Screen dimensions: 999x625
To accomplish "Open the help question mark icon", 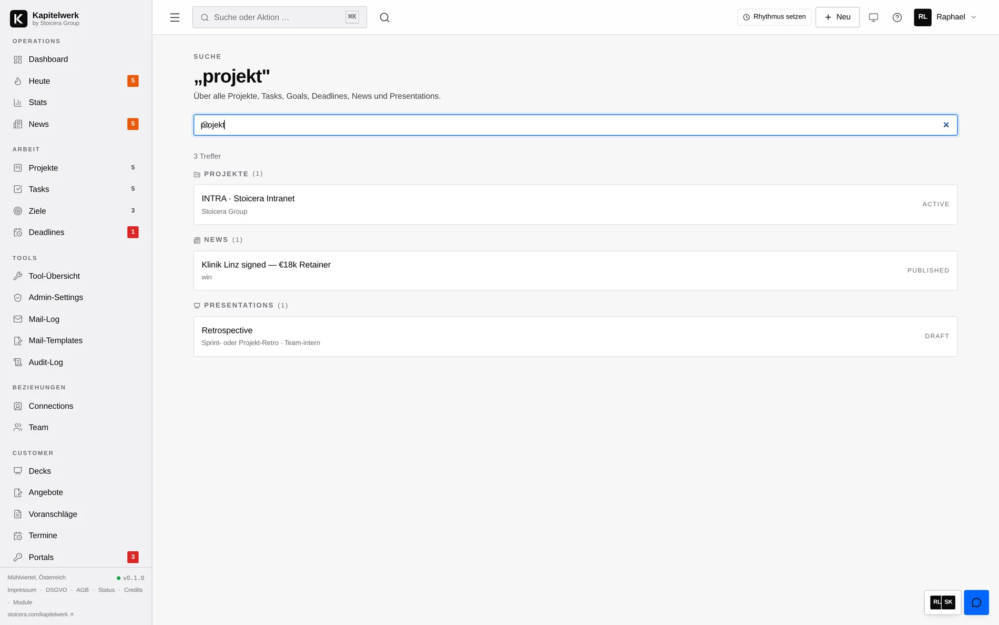I will click(897, 17).
